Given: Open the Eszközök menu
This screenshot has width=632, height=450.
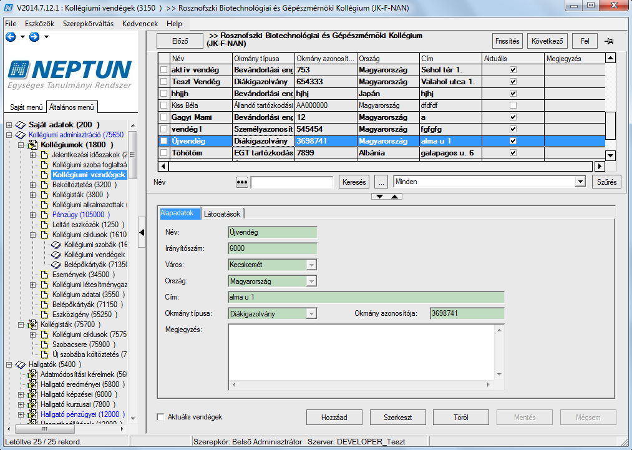Looking at the screenshot, I should tap(39, 24).
